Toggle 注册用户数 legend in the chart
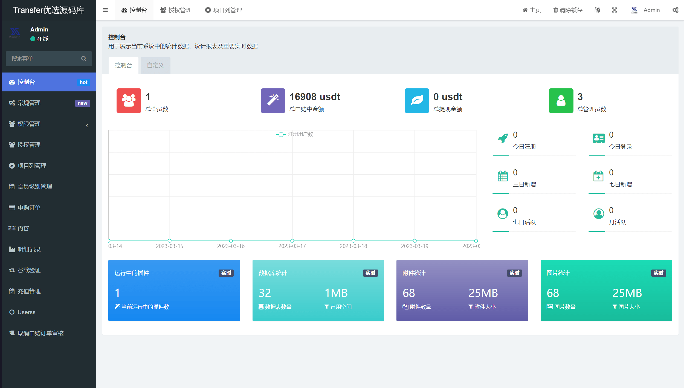Viewport: 684px width, 388px height. click(x=295, y=134)
